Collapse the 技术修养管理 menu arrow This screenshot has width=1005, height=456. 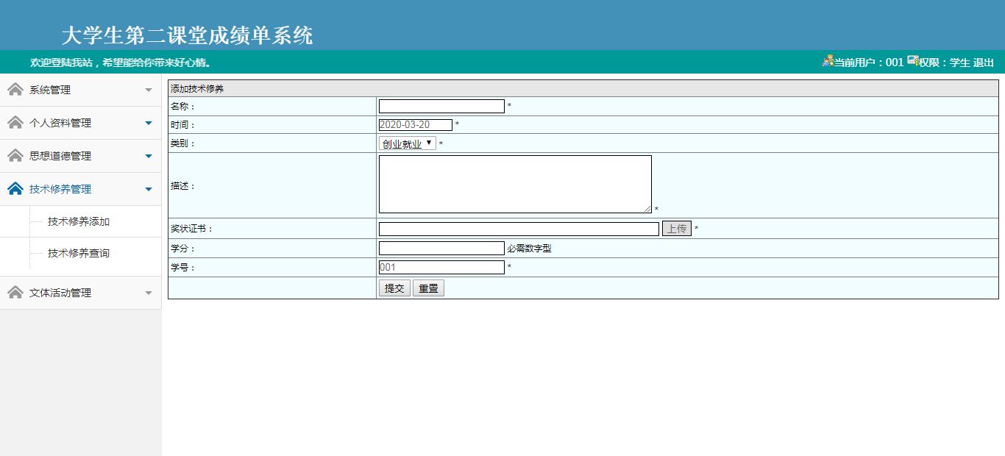[149, 189]
